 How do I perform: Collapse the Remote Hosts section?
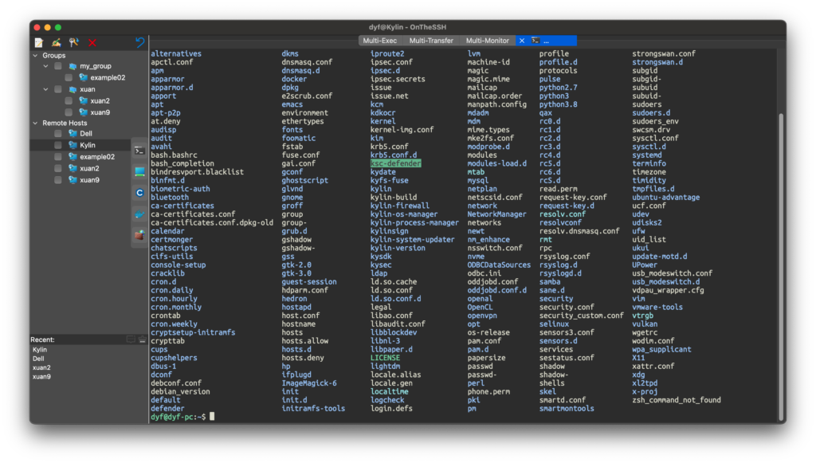point(35,124)
